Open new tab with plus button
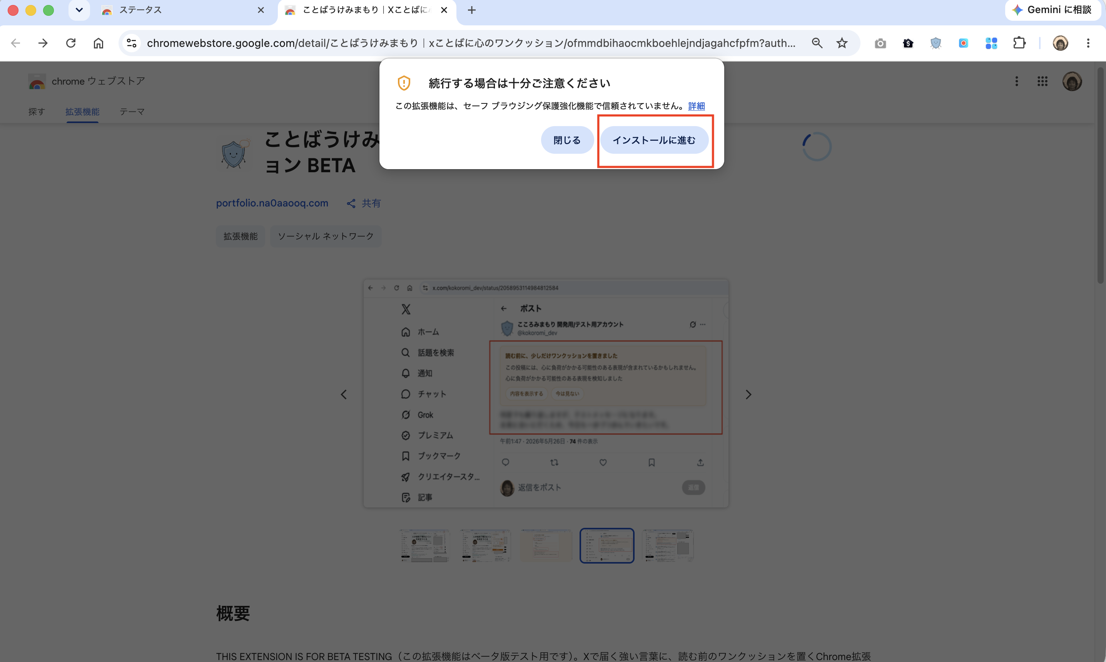 [471, 10]
